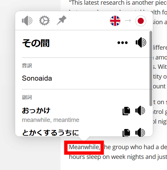The width and height of the screenshot is (167, 170).
Task: Pin the translation popup with pushpin icon
Action: [x=62, y=20]
